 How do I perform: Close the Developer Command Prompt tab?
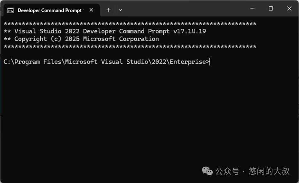(91, 10)
